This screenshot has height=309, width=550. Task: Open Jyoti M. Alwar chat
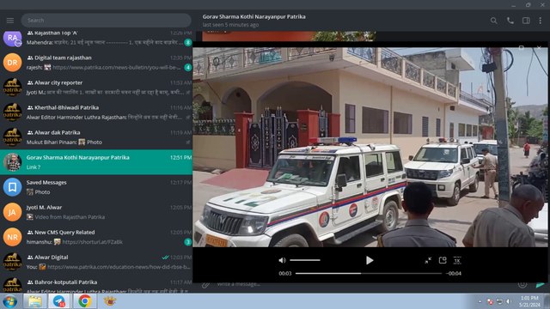tap(96, 212)
